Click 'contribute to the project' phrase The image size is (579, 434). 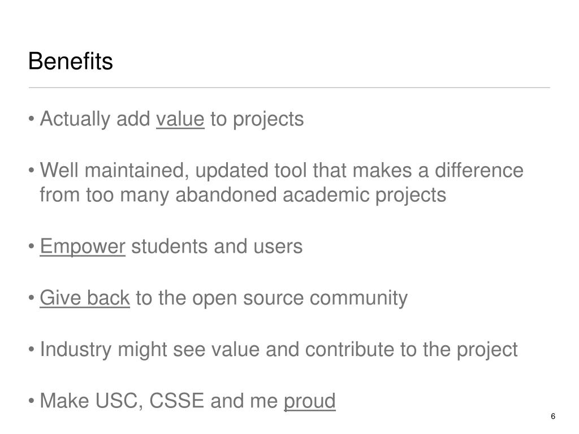pos(412,349)
